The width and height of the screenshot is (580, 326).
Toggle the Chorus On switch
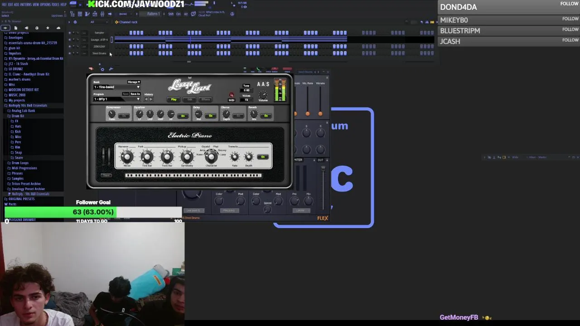click(238, 115)
